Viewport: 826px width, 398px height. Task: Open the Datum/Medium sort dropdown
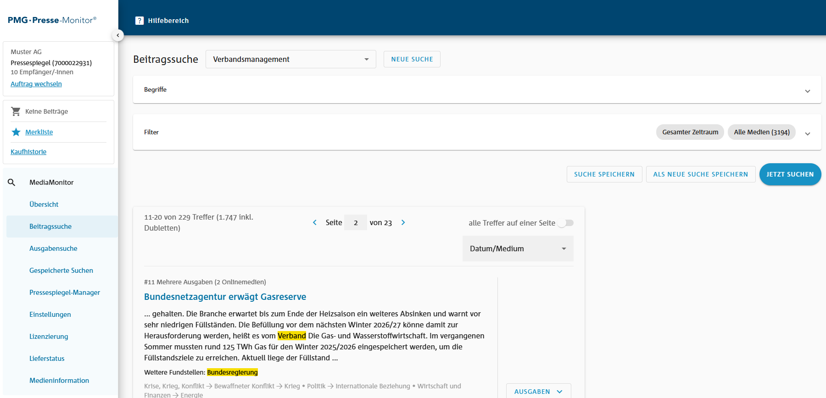pos(518,249)
